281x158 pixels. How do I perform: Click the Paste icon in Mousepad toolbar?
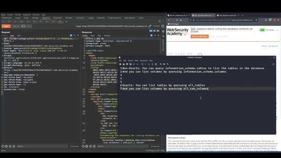(x=156, y=64)
